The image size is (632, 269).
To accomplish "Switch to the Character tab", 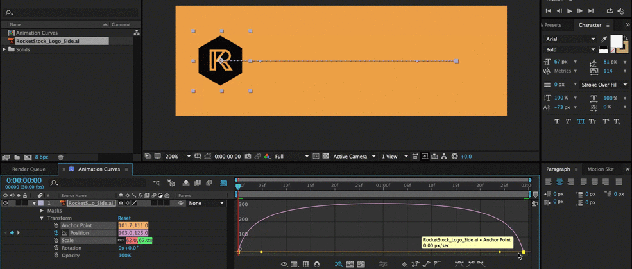I will 590,25.
